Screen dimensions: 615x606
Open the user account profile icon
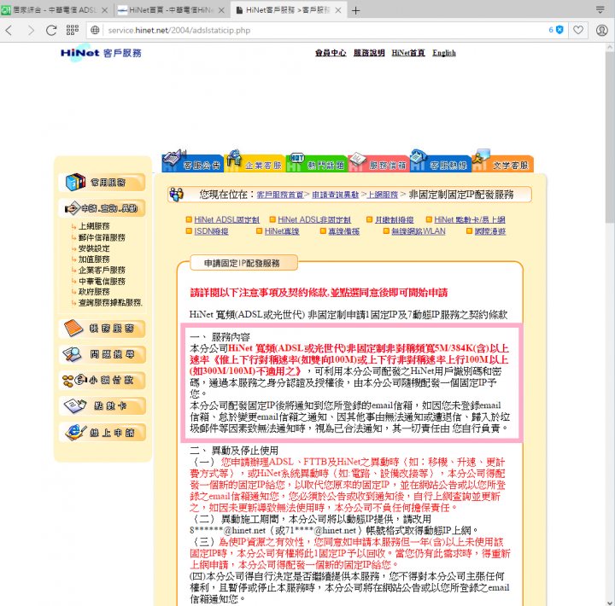[x=601, y=30]
